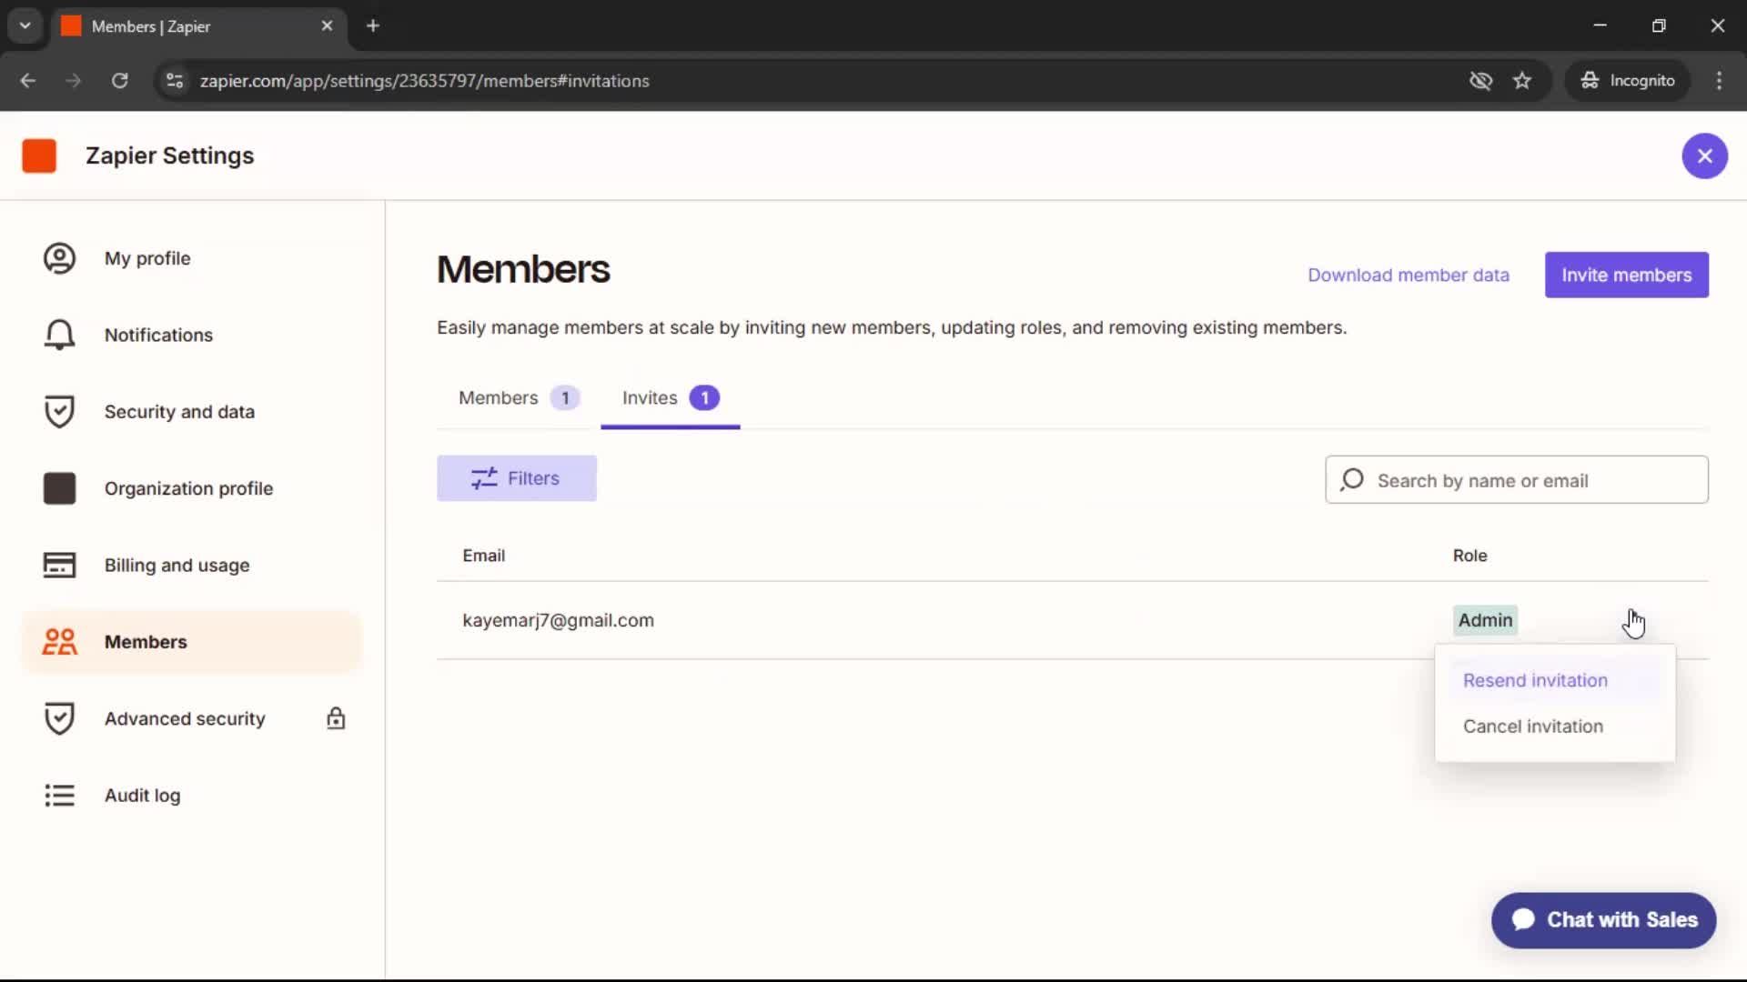Click the search magnifier icon

[1352, 479]
